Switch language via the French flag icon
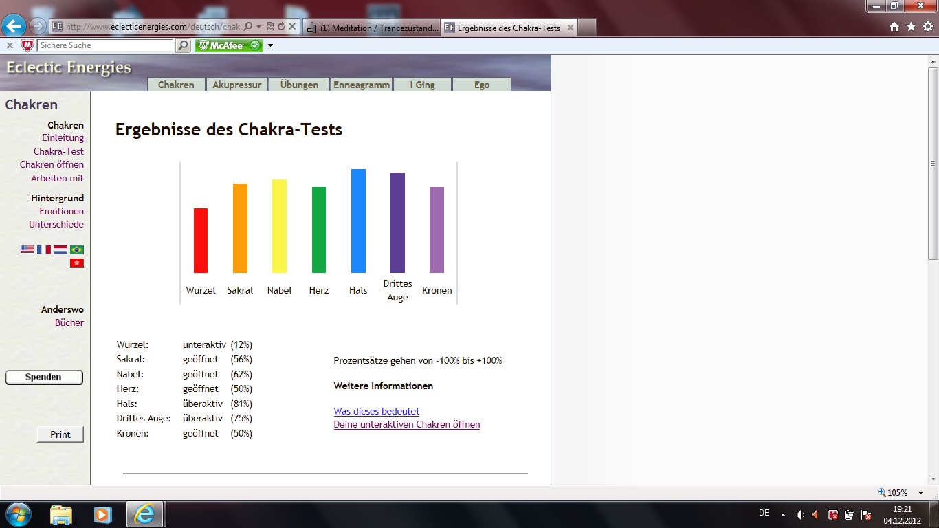The height and width of the screenshot is (528, 939). coord(44,250)
